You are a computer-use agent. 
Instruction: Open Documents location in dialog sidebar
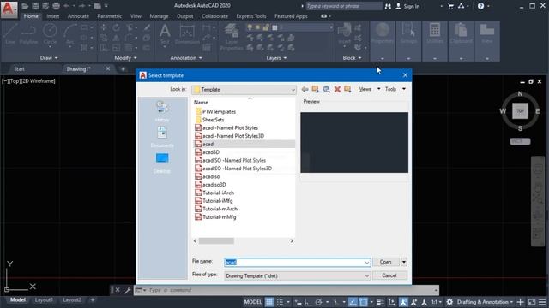point(162,137)
